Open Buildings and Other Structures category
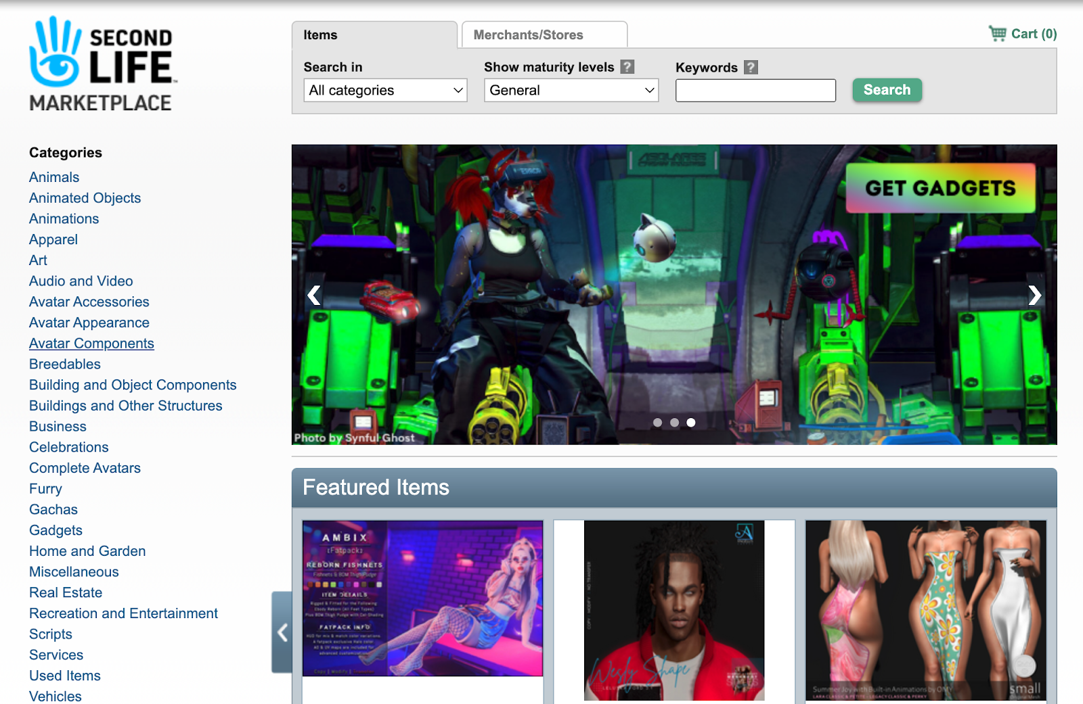 [126, 406]
